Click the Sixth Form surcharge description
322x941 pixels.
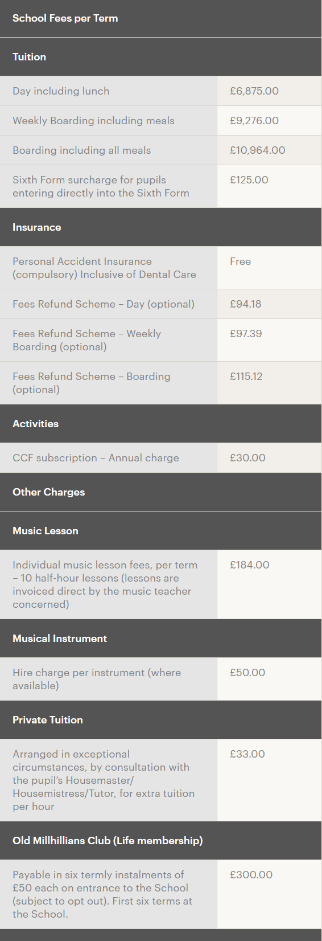click(x=101, y=186)
